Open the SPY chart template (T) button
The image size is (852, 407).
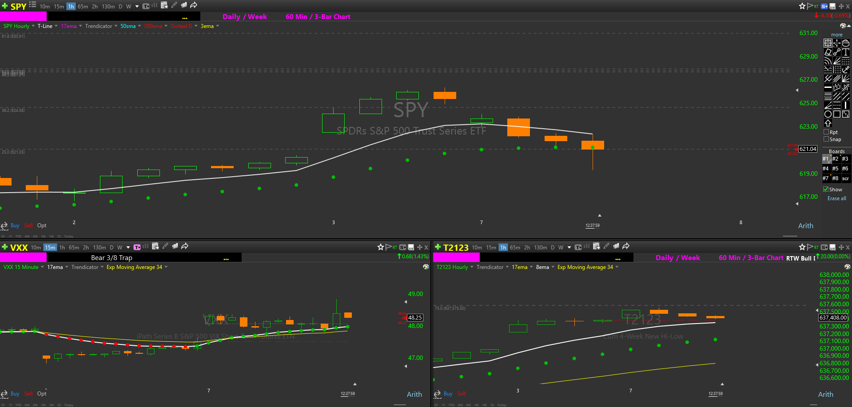(x=146, y=6)
